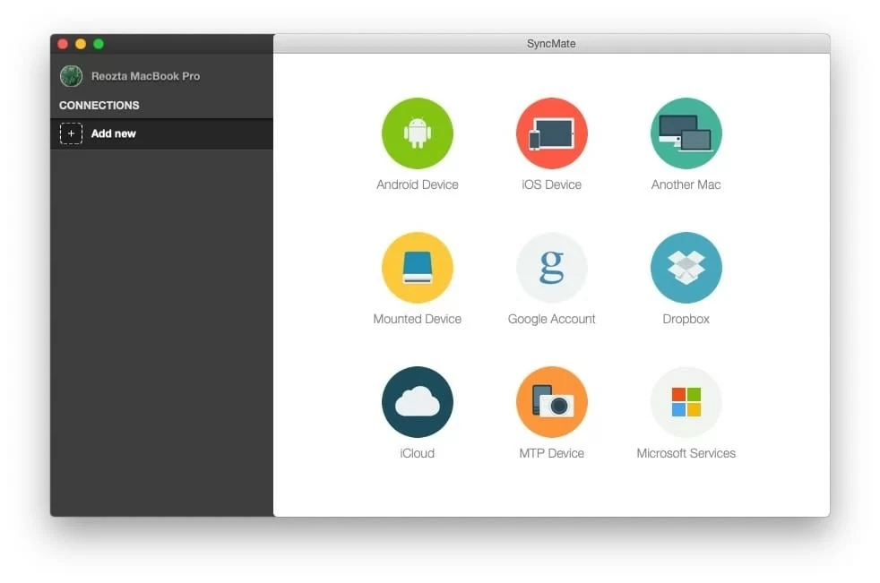
Task: Click the MTP Device label
Action: click(552, 453)
